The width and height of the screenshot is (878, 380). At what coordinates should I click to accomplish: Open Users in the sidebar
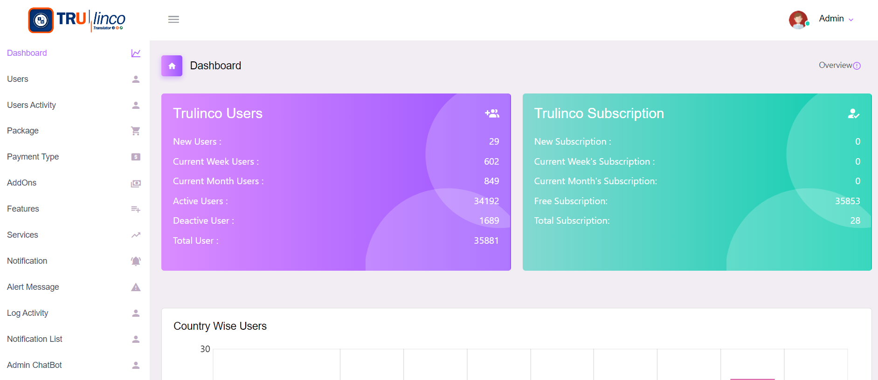(x=18, y=79)
